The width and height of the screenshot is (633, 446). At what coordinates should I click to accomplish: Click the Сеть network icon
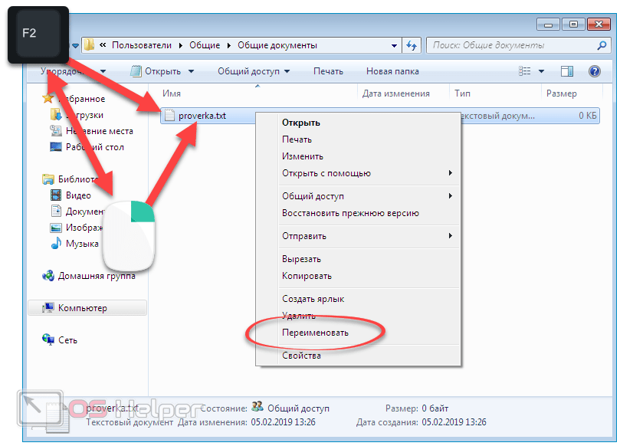pyautogui.click(x=48, y=339)
